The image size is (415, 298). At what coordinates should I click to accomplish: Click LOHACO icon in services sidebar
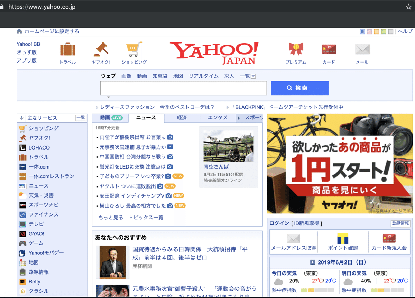pyautogui.click(x=22, y=147)
